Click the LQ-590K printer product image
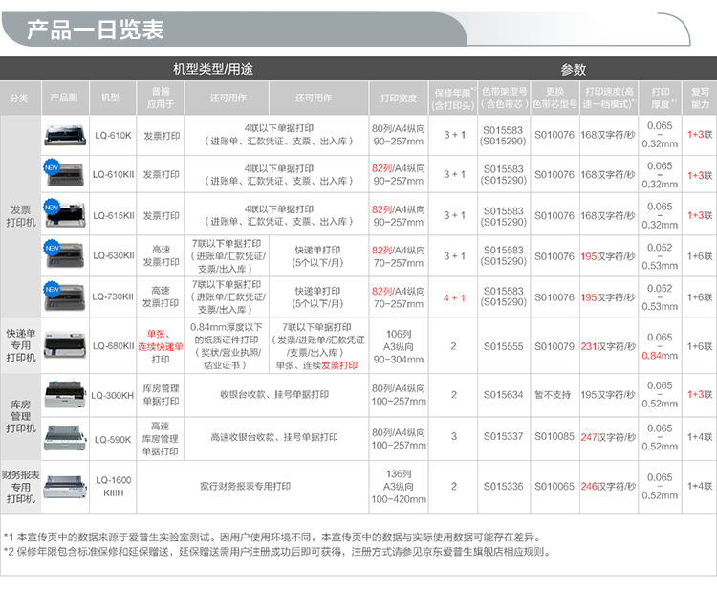The width and height of the screenshot is (717, 592). (65, 438)
